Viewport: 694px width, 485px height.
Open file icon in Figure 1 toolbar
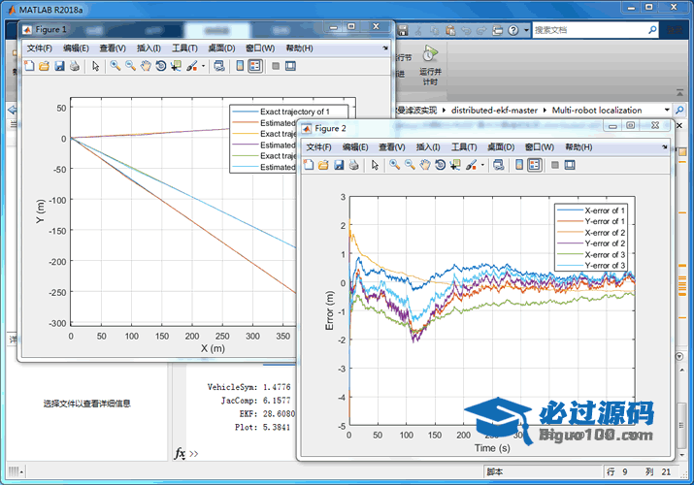[44, 66]
